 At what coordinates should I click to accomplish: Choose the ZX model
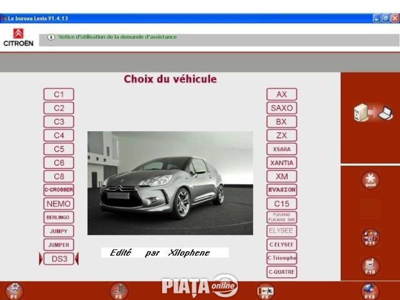point(282,135)
